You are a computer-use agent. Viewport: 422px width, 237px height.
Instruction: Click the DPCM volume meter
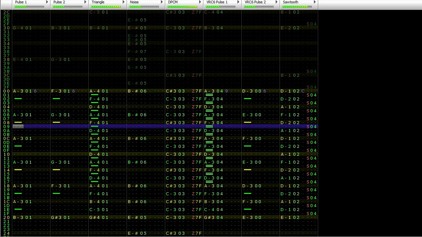(x=182, y=7)
